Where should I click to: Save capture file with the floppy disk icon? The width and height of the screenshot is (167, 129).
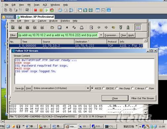tap(60, 27)
